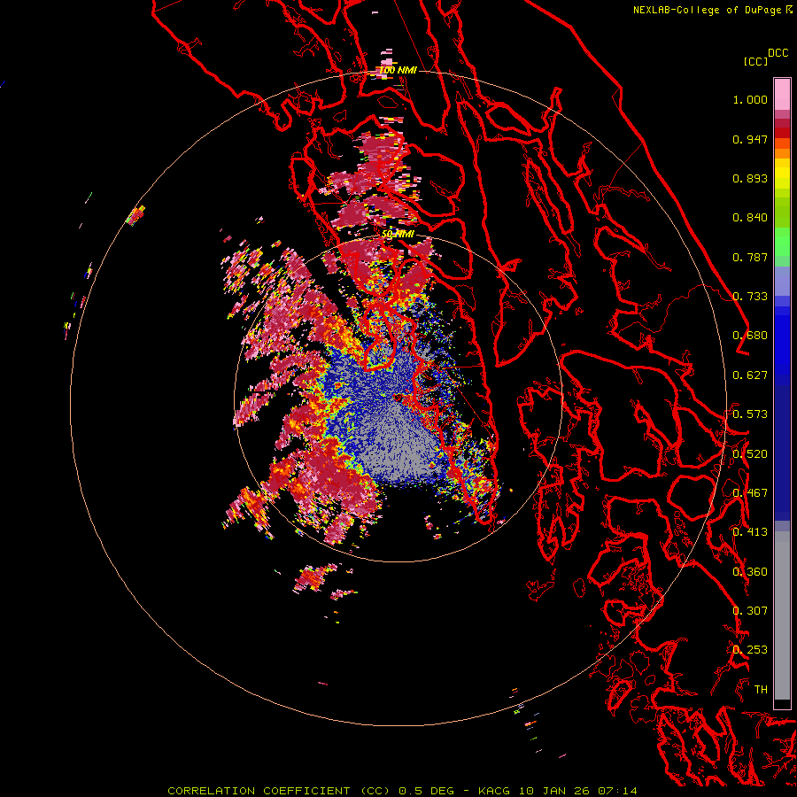Select the 1.000 legend value
This screenshot has height=797, width=797.
point(750,99)
